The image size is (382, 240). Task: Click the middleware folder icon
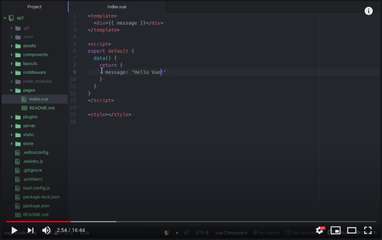pyautogui.click(x=18, y=72)
